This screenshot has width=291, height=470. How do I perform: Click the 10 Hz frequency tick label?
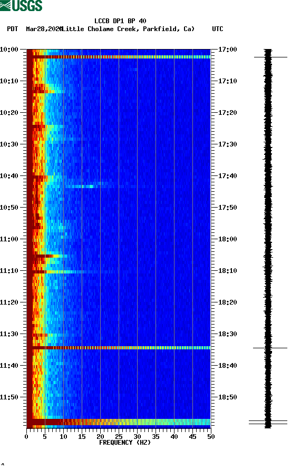point(63,437)
